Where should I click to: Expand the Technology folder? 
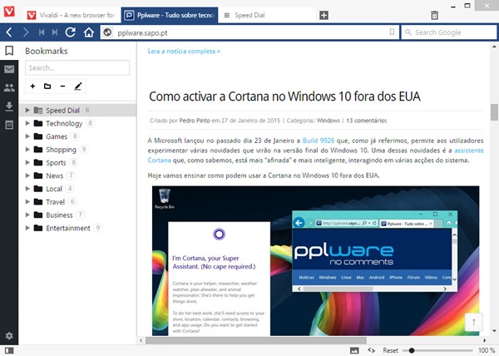[x=27, y=123]
